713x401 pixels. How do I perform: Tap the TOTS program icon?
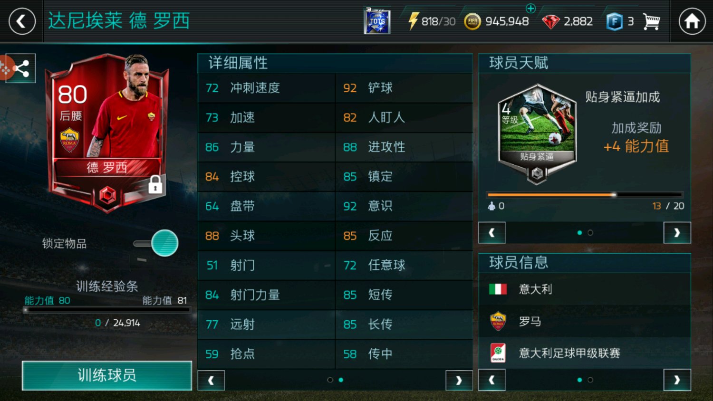[377, 21]
